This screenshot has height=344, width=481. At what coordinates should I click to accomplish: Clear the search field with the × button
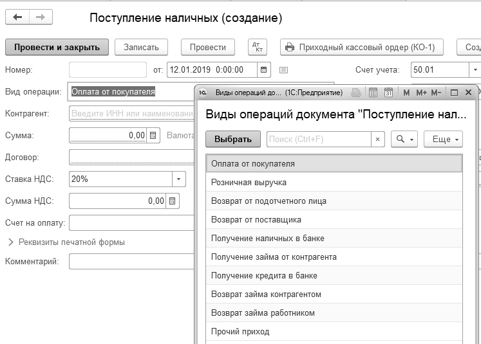[x=378, y=139]
